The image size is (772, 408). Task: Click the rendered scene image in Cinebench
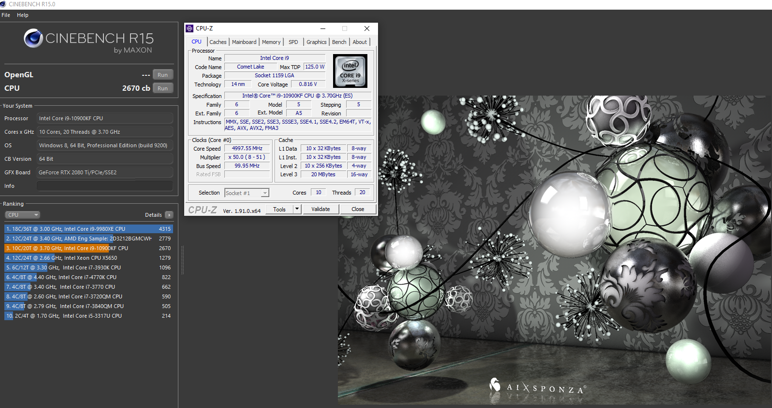[x=554, y=250]
